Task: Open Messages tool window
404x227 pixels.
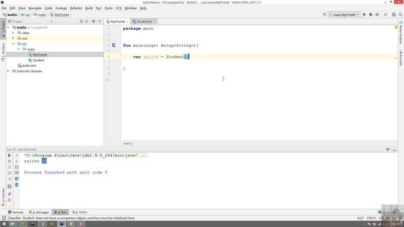Action: (x=39, y=212)
